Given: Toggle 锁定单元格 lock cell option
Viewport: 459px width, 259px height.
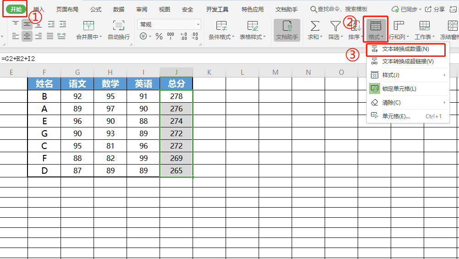Looking at the screenshot, I should pos(399,88).
